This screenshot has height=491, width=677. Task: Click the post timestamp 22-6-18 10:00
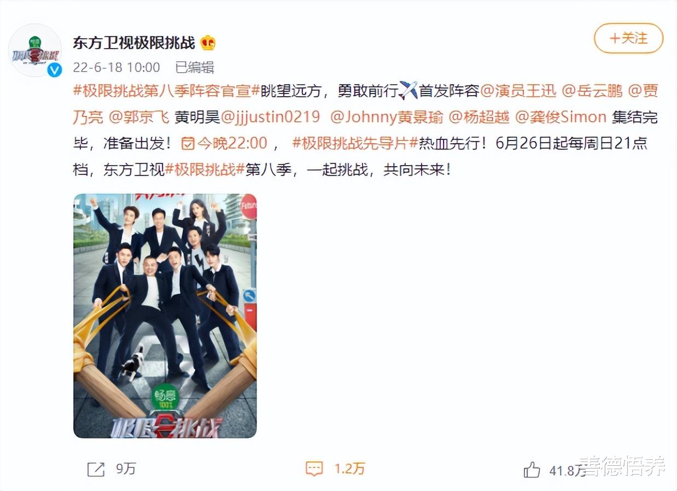[x=116, y=67]
